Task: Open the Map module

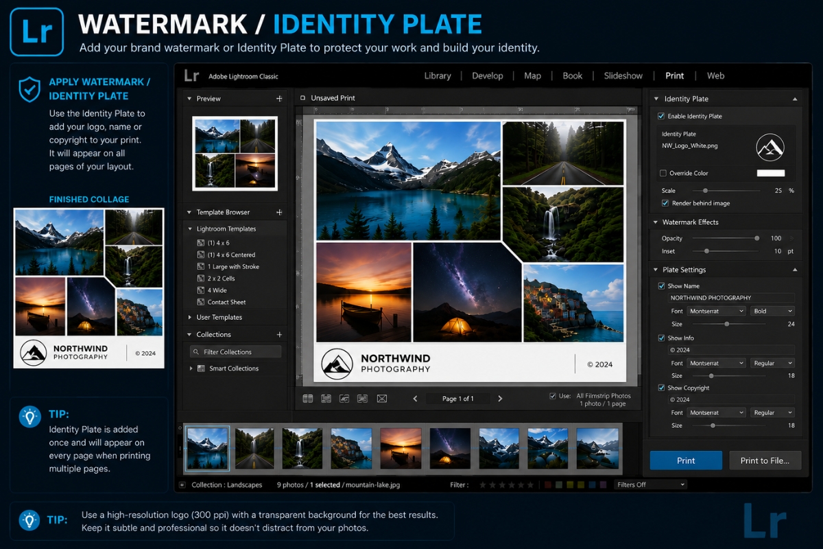Action: click(533, 76)
